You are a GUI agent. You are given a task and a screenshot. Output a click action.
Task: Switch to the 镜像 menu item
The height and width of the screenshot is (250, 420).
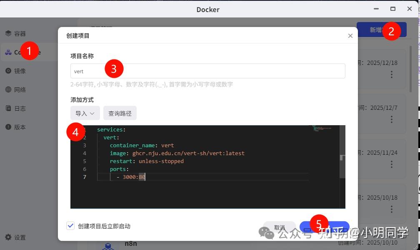point(20,71)
